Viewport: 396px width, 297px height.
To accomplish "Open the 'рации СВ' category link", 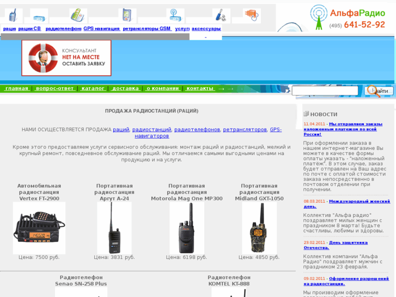I will 29,28.
